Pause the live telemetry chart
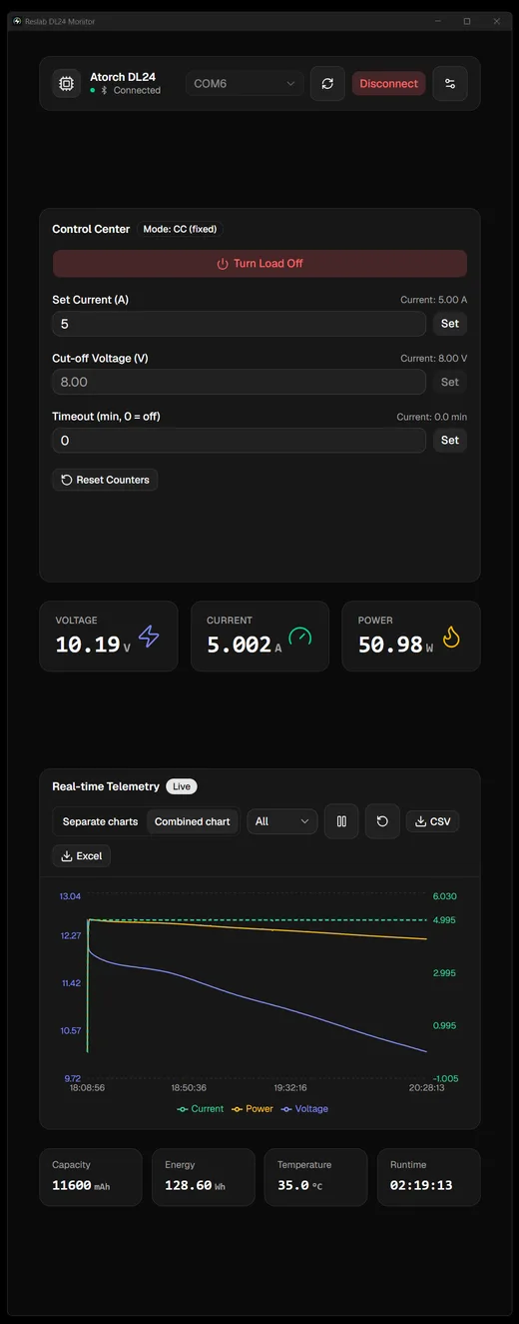 341,821
